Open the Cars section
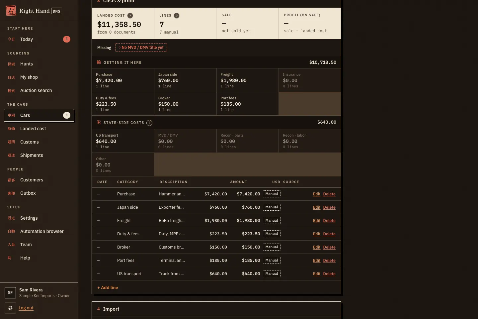The image size is (478, 319). 39,115
